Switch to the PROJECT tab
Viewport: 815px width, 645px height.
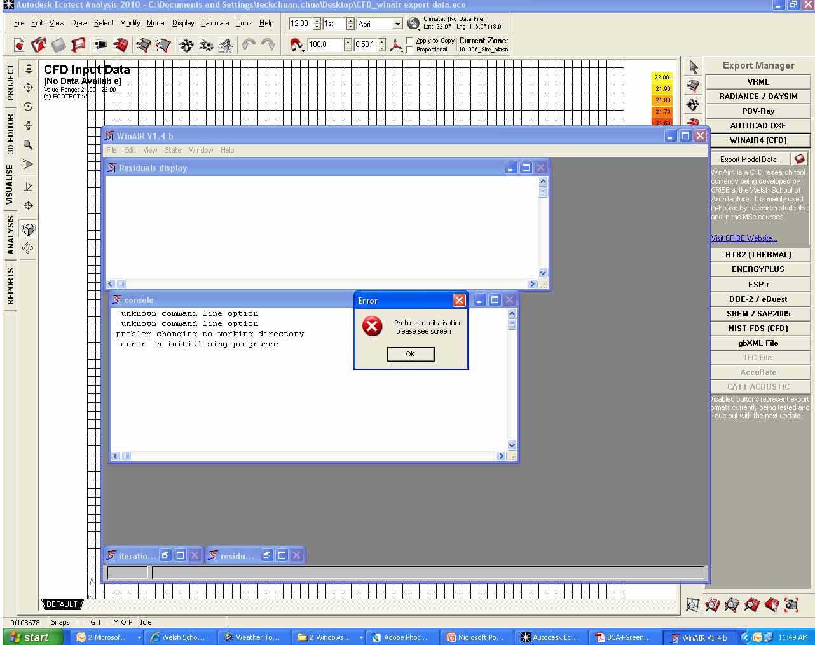(x=10, y=83)
